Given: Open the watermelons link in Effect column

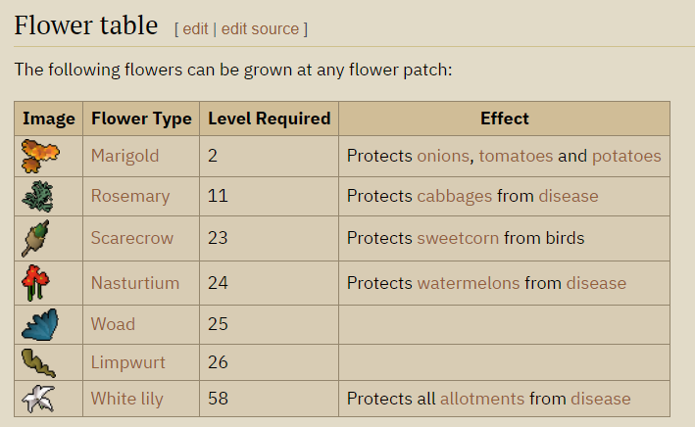Looking at the screenshot, I should click(469, 283).
